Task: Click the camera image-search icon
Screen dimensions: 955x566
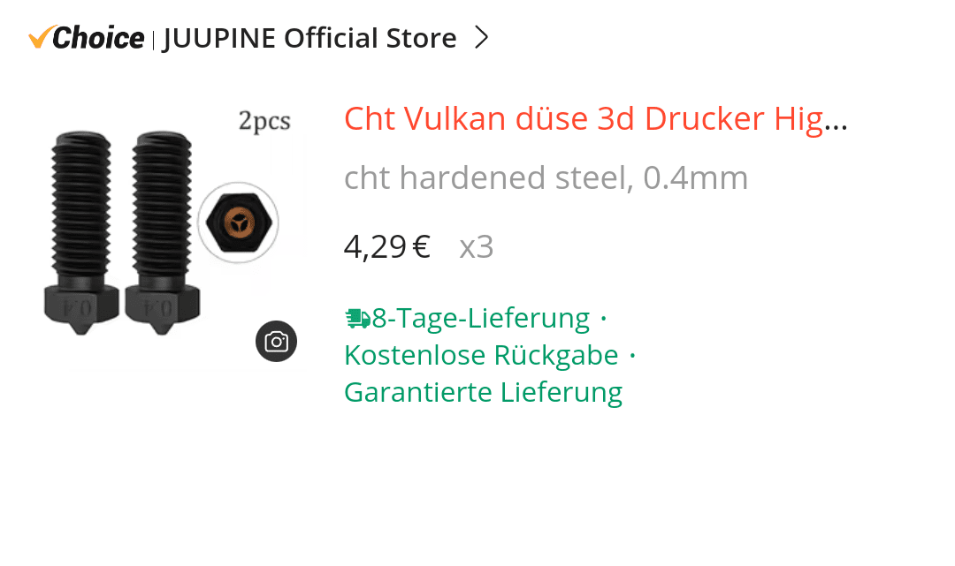Action: tap(276, 341)
